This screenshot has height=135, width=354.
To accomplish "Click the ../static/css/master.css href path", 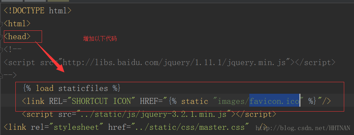I will [x=190, y=127].
